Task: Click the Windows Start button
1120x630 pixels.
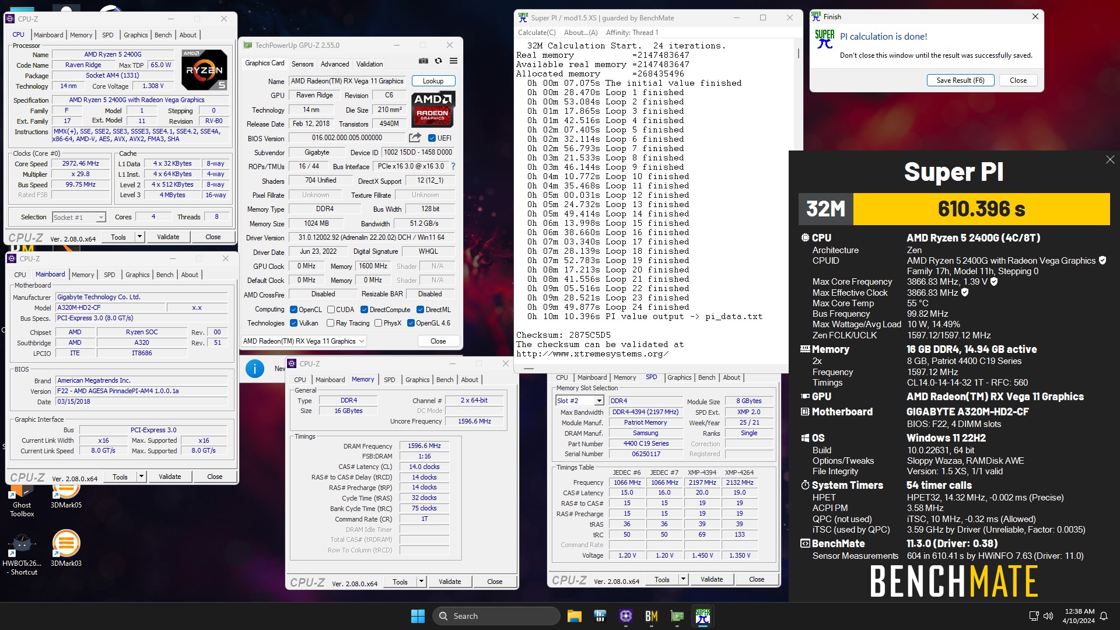Action: tap(418, 616)
